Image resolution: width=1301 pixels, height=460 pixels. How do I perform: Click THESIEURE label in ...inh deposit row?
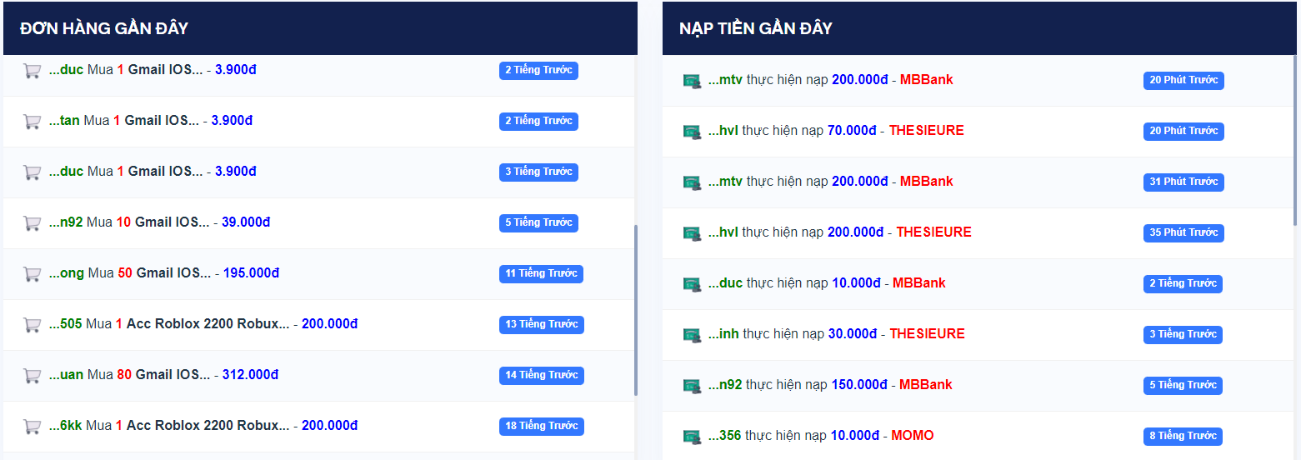(x=927, y=334)
